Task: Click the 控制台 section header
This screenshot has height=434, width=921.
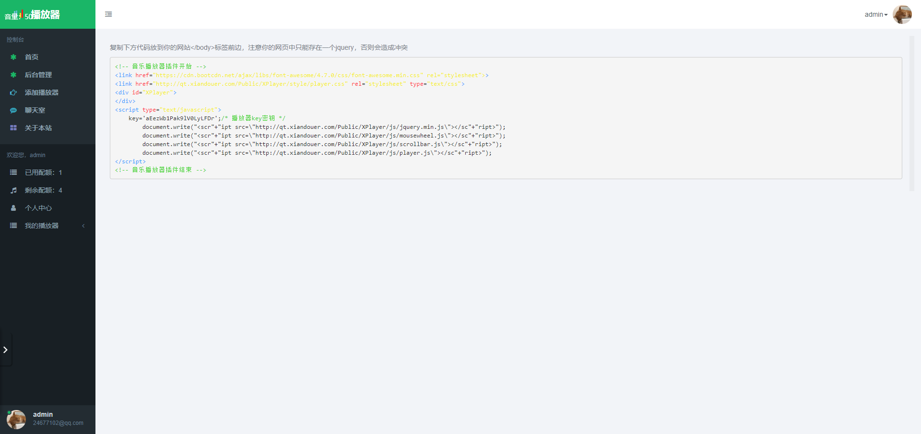Action: coord(15,40)
